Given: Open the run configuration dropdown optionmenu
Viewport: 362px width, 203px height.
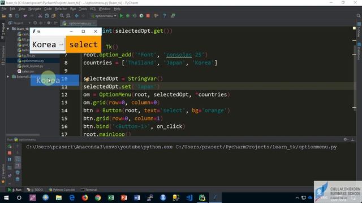Looking at the screenshot, I should click(x=104, y=16).
